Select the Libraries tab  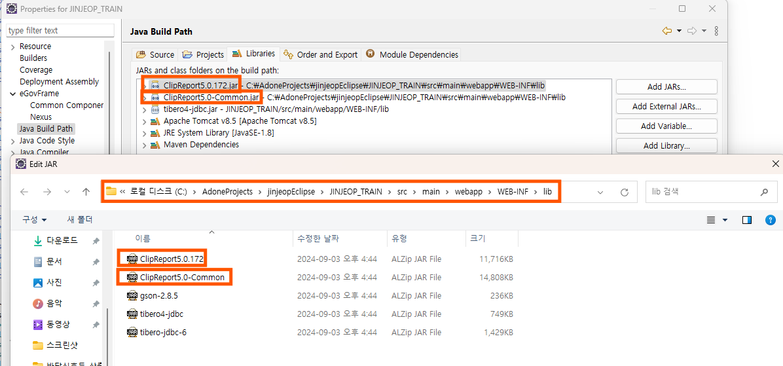(x=253, y=54)
